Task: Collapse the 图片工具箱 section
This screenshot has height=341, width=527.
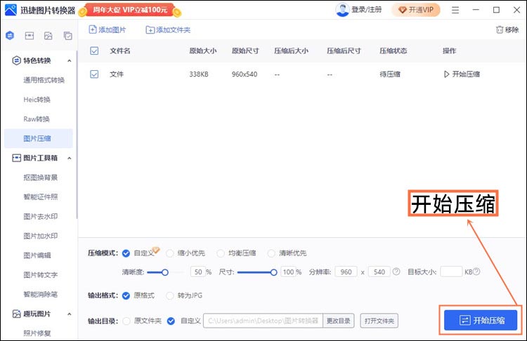Action: tap(70, 158)
